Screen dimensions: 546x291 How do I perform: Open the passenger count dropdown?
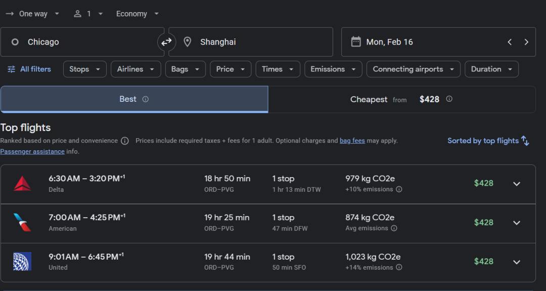coord(88,14)
